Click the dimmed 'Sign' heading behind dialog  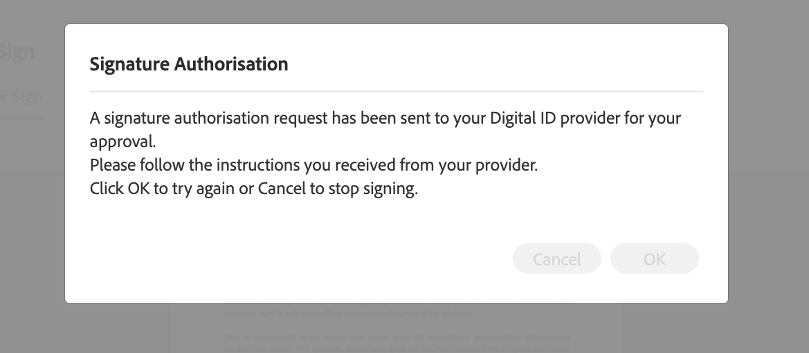(17, 52)
